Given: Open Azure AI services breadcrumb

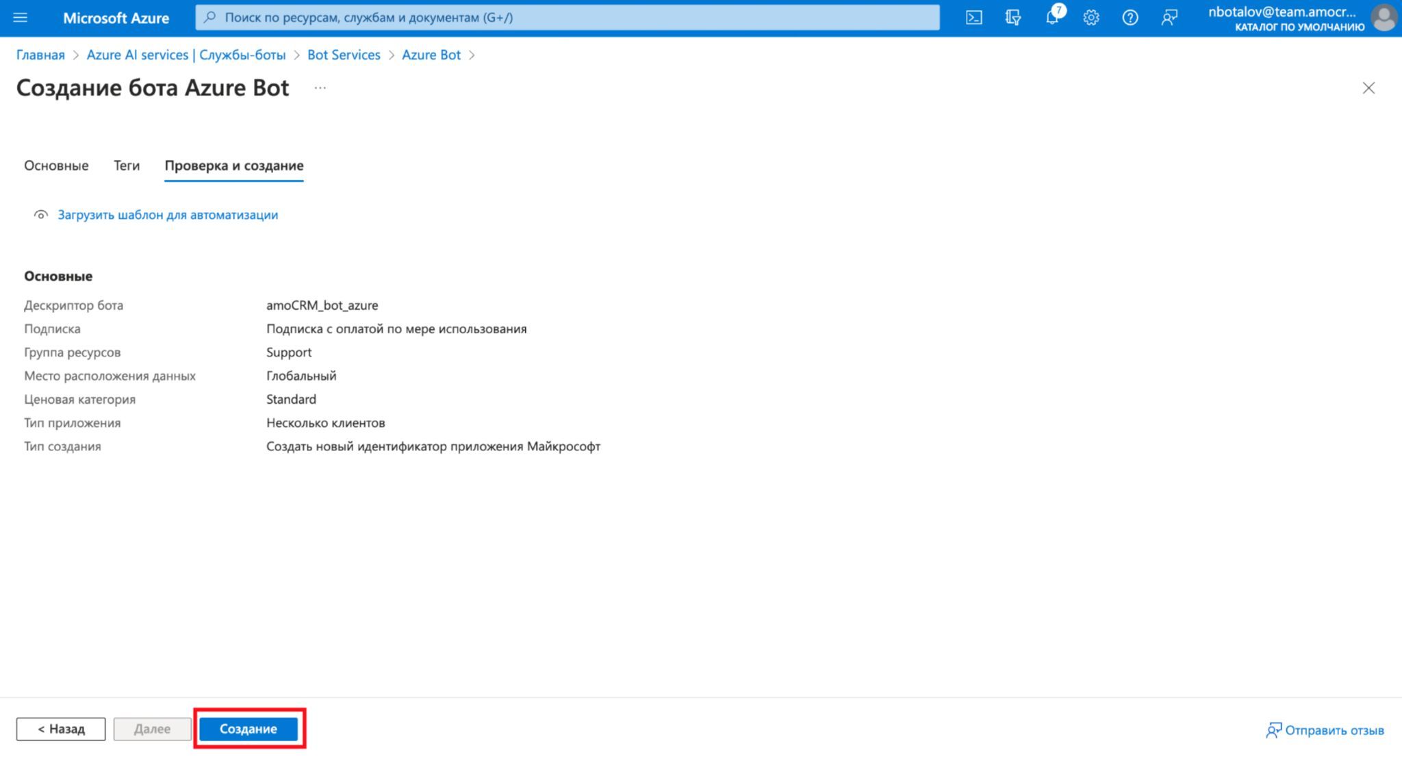Looking at the screenshot, I should click(x=186, y=55).
